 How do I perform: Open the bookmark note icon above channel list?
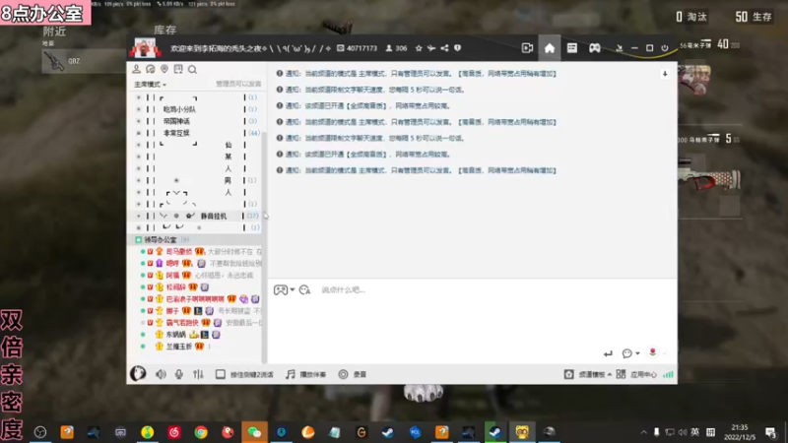click(x=178, y=69)
